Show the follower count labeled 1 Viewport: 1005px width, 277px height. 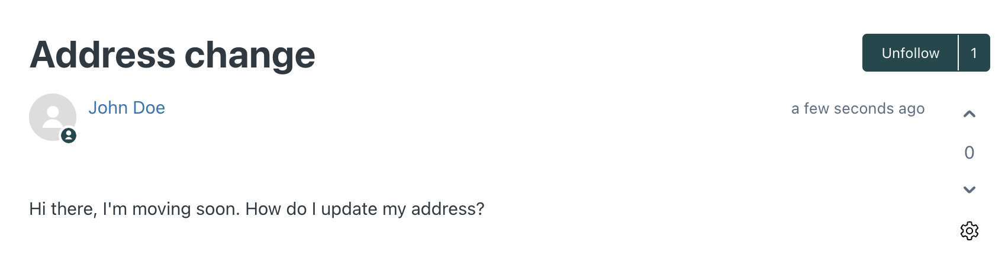coord(974,53)
